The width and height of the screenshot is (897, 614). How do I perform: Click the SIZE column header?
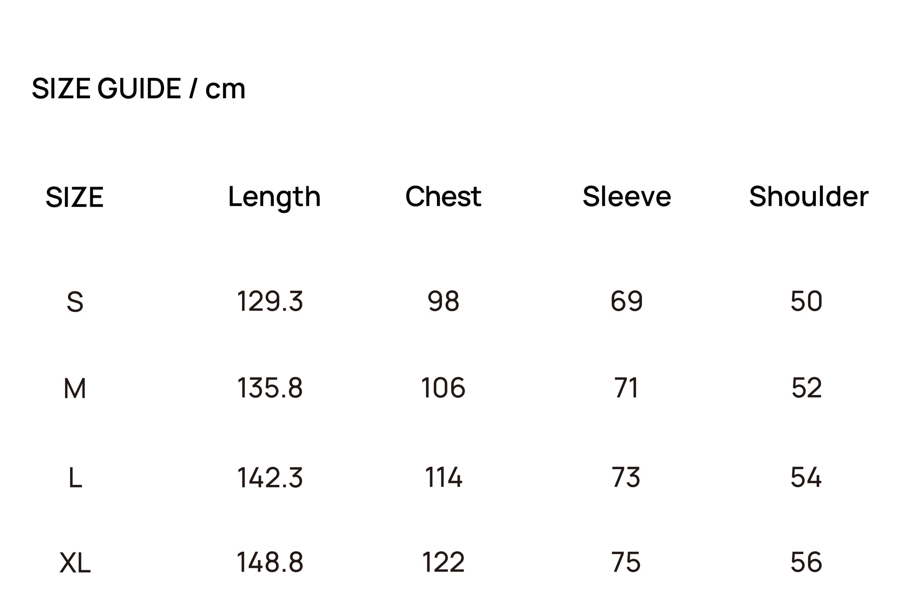click(x=75, y=197)
